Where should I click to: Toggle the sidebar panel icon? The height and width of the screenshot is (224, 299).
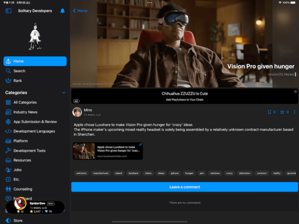[x=8, y=11]
